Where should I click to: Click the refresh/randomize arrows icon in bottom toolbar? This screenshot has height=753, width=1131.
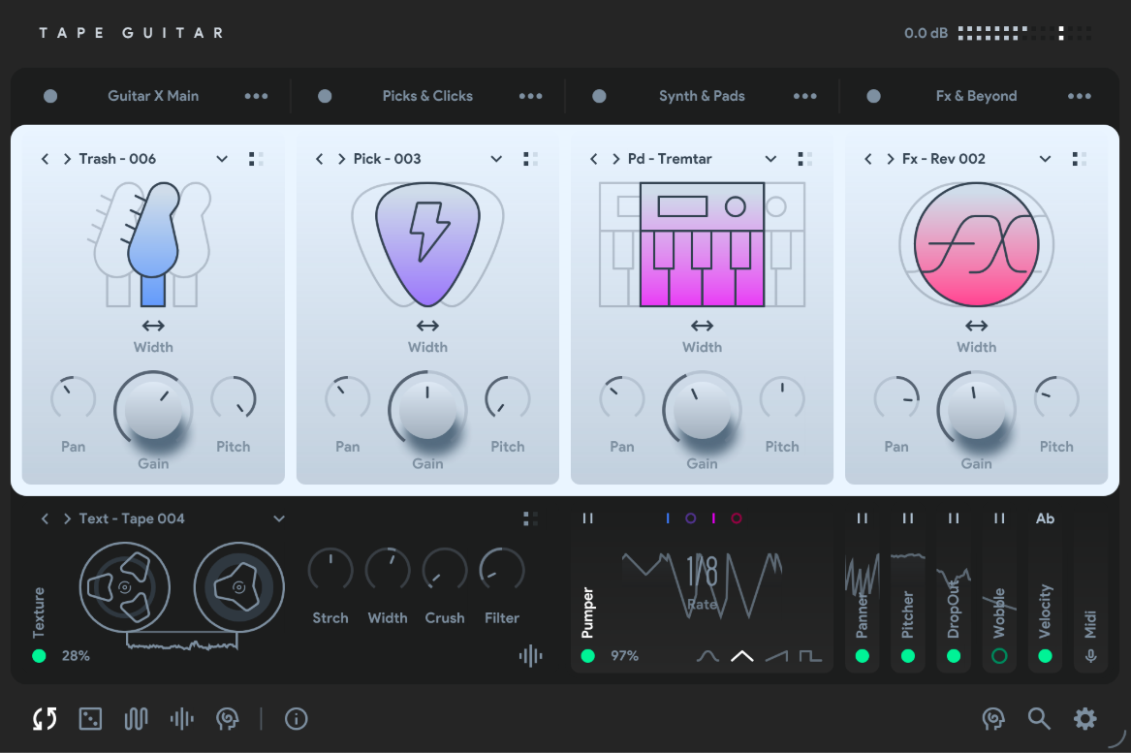45,719
